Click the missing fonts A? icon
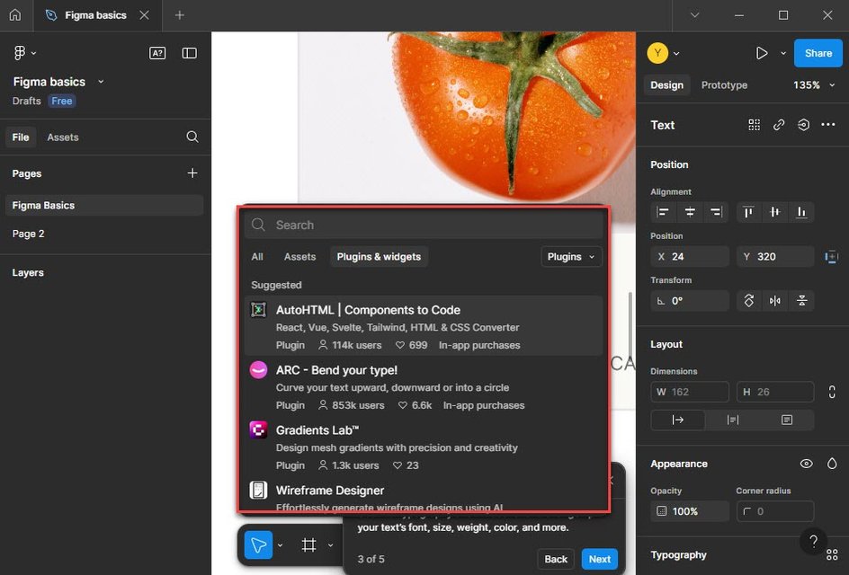This screenshot has width=849, height=575. click(x=157, y=53)
